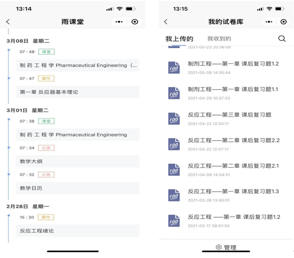Click the gear icon beside 管理
The width and height of the screenshot is (294, 258).
pyautogui.click(x=219, y=247)
